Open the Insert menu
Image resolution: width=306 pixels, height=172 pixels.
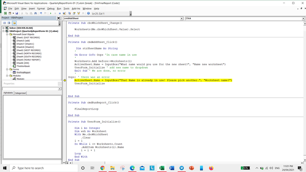coord(32,9)
